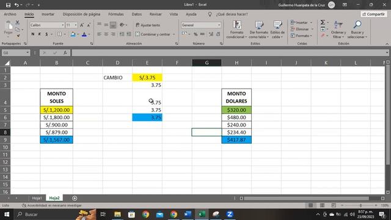Click the text Orientation icon
Image resolution: width=391 pixels, height=220 pixels.
122,25
